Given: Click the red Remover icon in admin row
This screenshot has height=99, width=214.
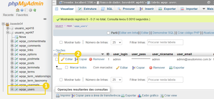Looking at the screenshot, I should 90,59.
